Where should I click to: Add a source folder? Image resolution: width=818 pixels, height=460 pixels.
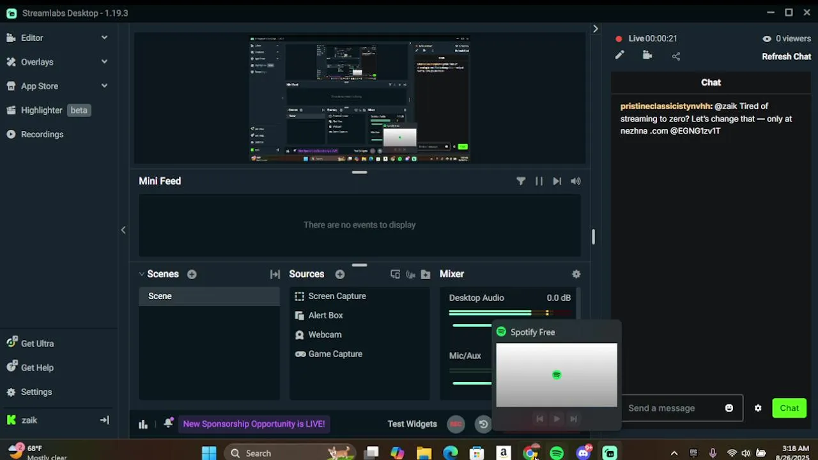coord(426,274)
